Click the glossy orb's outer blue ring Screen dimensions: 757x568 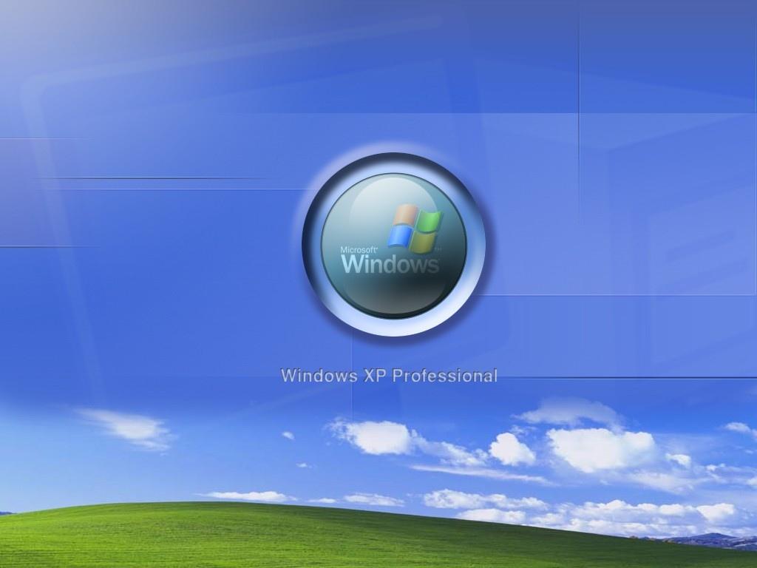point(312,244)
